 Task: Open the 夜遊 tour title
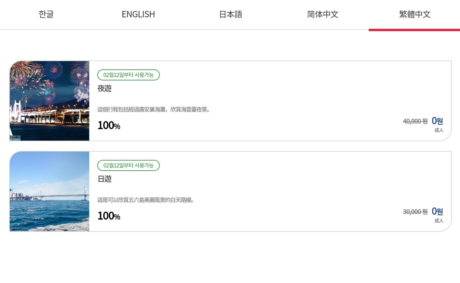tap(105, 88)
